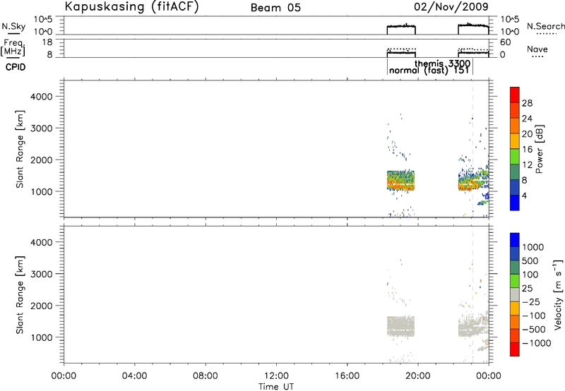Click the "4" label on the power colorbar

tap(524, 196)
